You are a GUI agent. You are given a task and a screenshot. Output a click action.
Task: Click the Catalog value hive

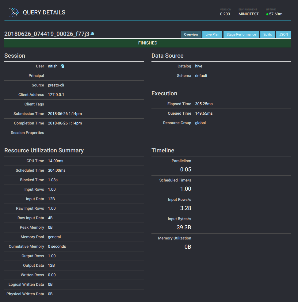pyautogui.click(x=199, y=66)
